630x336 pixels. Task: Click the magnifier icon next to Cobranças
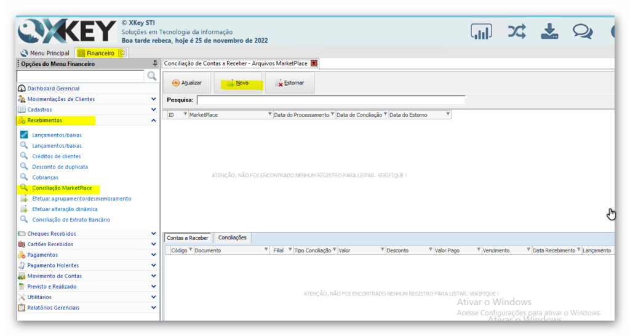24,177
